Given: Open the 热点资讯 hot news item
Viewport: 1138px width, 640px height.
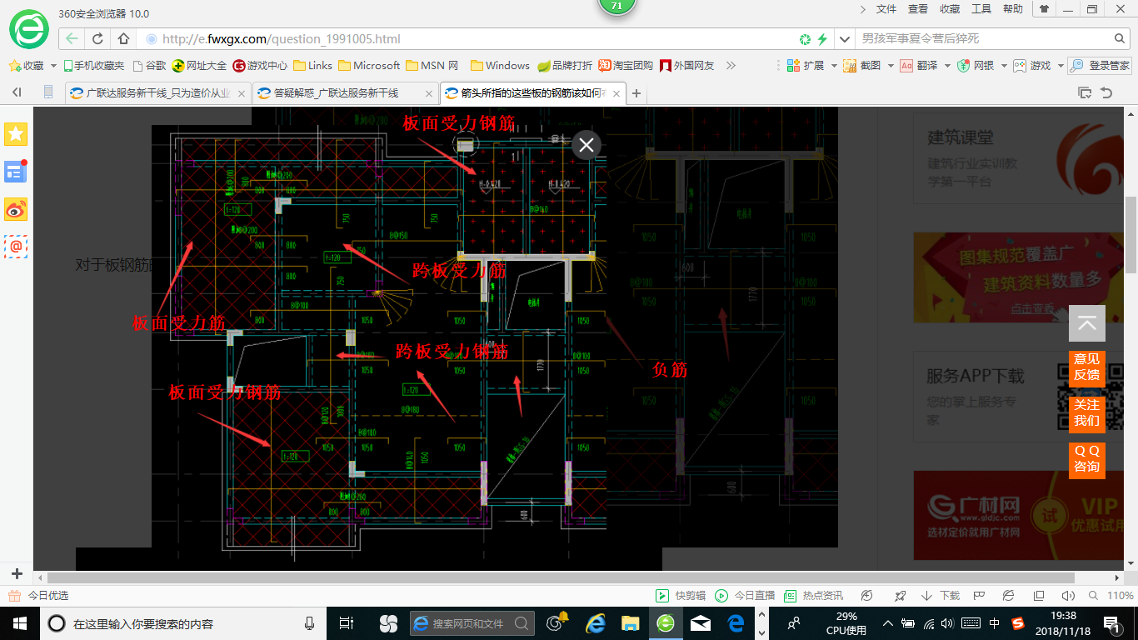Looking at the screenshot, I should pos(814,596).
